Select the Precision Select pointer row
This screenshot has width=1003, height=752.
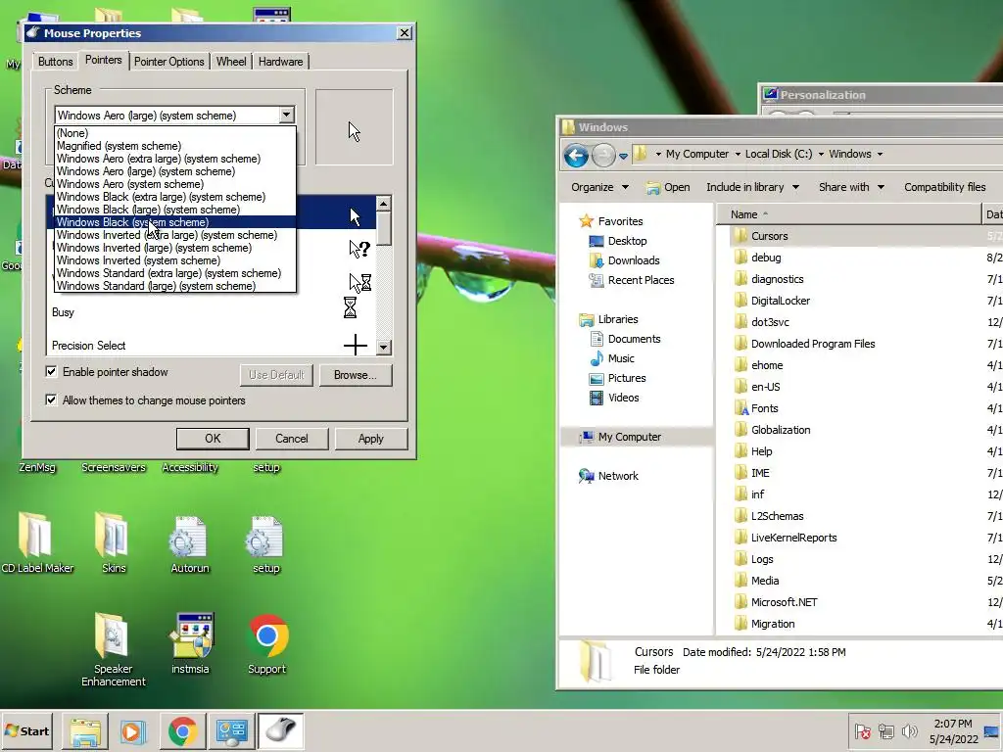click(212, 346)
